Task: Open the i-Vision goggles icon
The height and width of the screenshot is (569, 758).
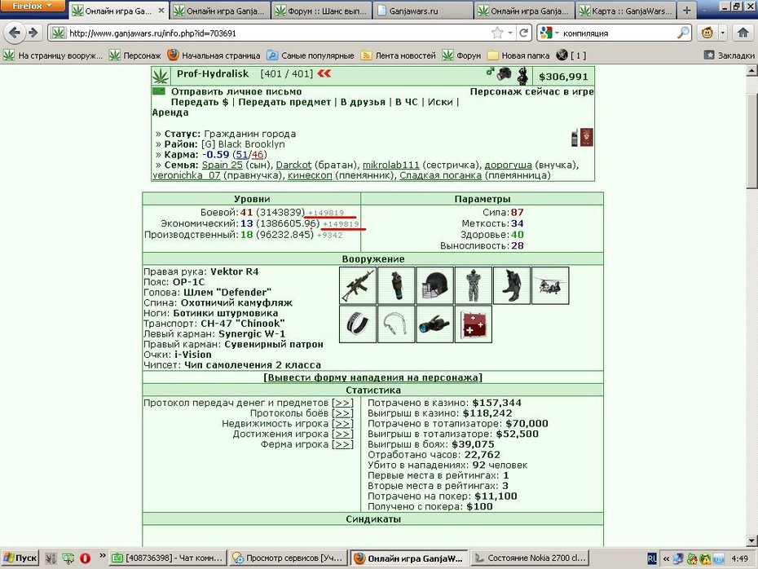Action: [434, 324]
